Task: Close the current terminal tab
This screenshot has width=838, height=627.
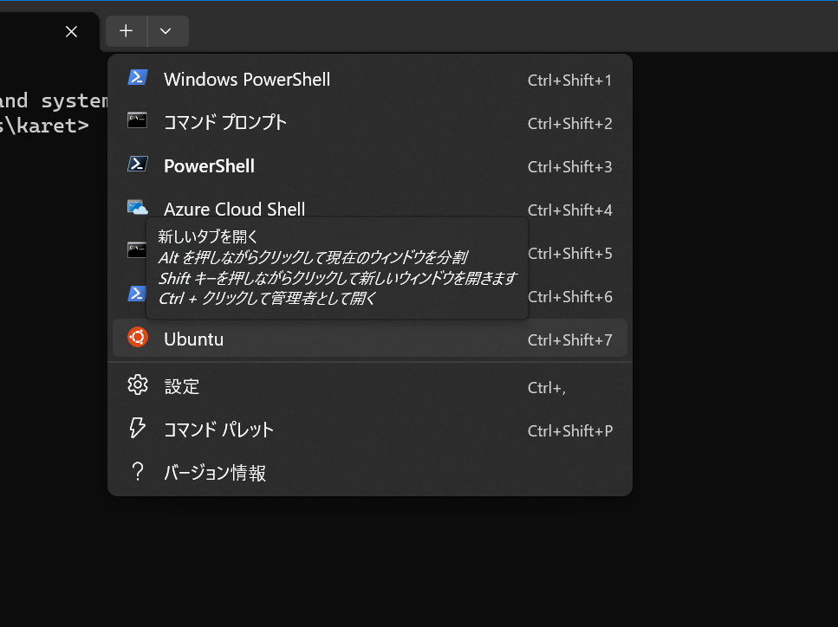Action: pos(71,31)
